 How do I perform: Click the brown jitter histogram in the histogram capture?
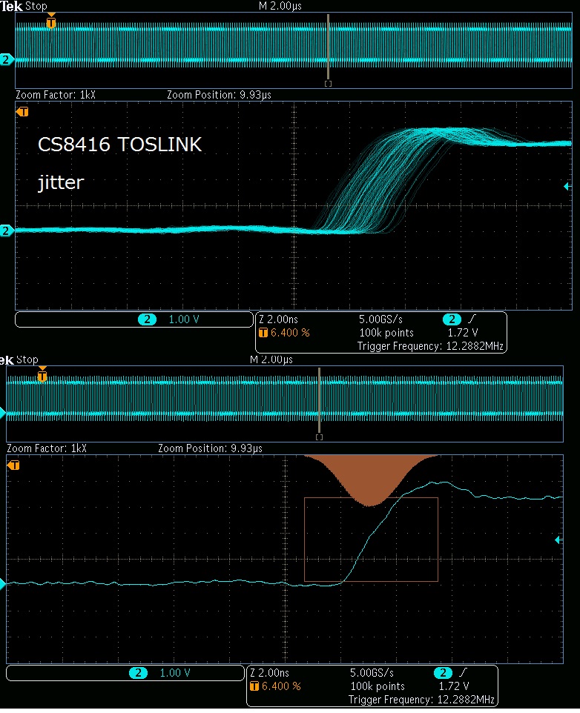click(x=371, y=477)
